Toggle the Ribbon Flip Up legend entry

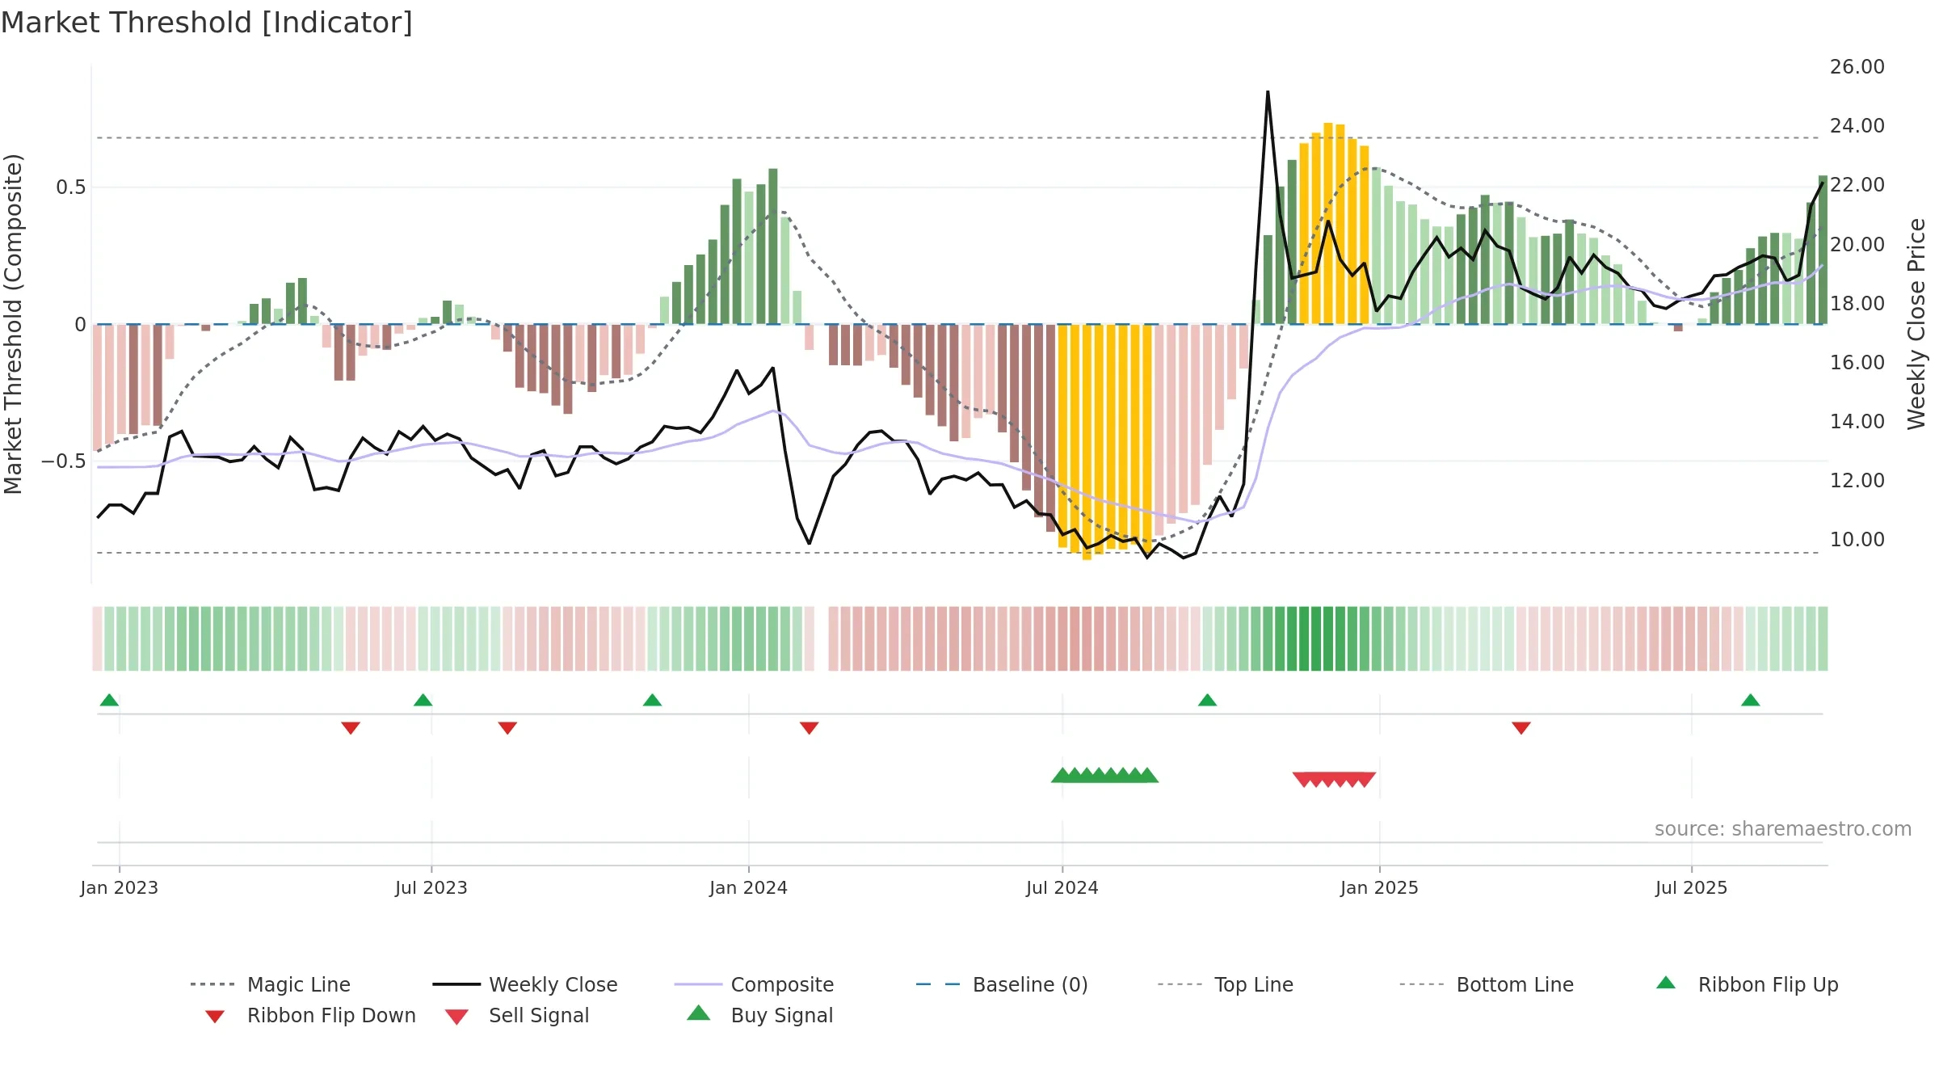[1747, 984]
